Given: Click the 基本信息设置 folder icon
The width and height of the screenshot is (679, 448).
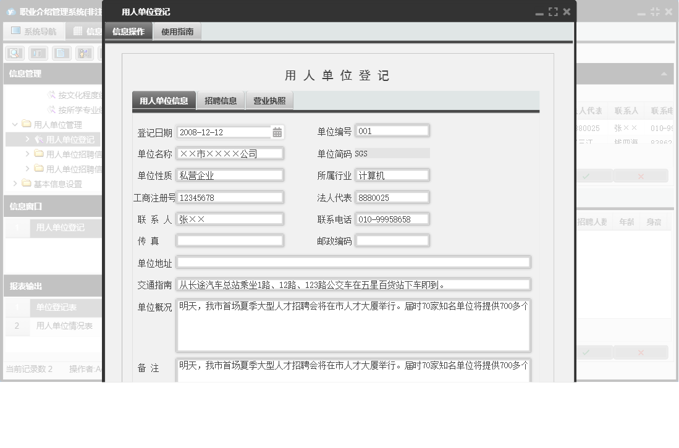Looking at the screenshot, I should [25, 183].
